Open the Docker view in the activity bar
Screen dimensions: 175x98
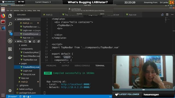[x=10, y=57]
